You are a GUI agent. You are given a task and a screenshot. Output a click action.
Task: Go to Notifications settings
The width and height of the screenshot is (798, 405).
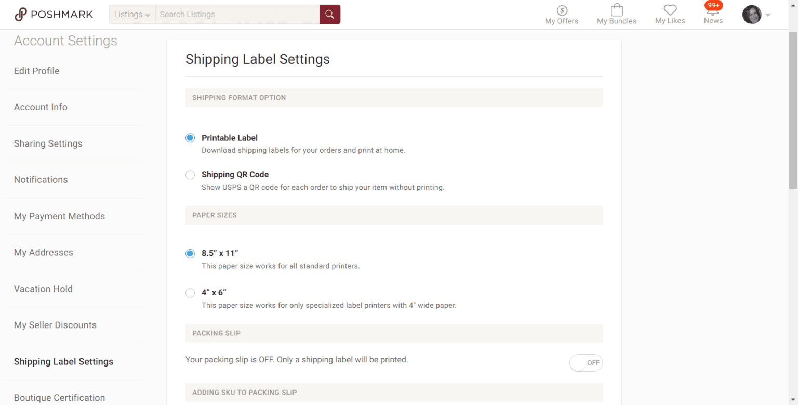(x=41, y=179)
